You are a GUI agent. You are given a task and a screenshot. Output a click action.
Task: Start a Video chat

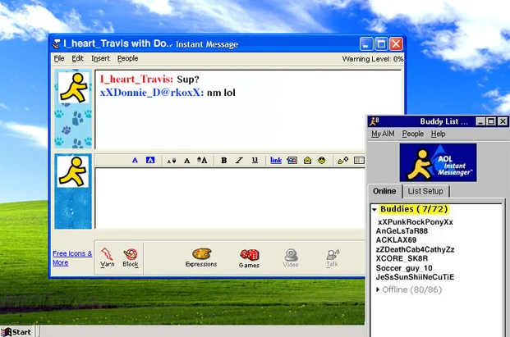pos(291,255)
